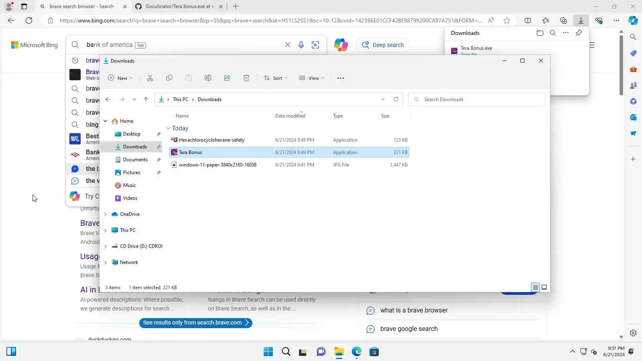Open the Windows Start menu
This screenshot has height=361, width=642.
coord(268,352)
